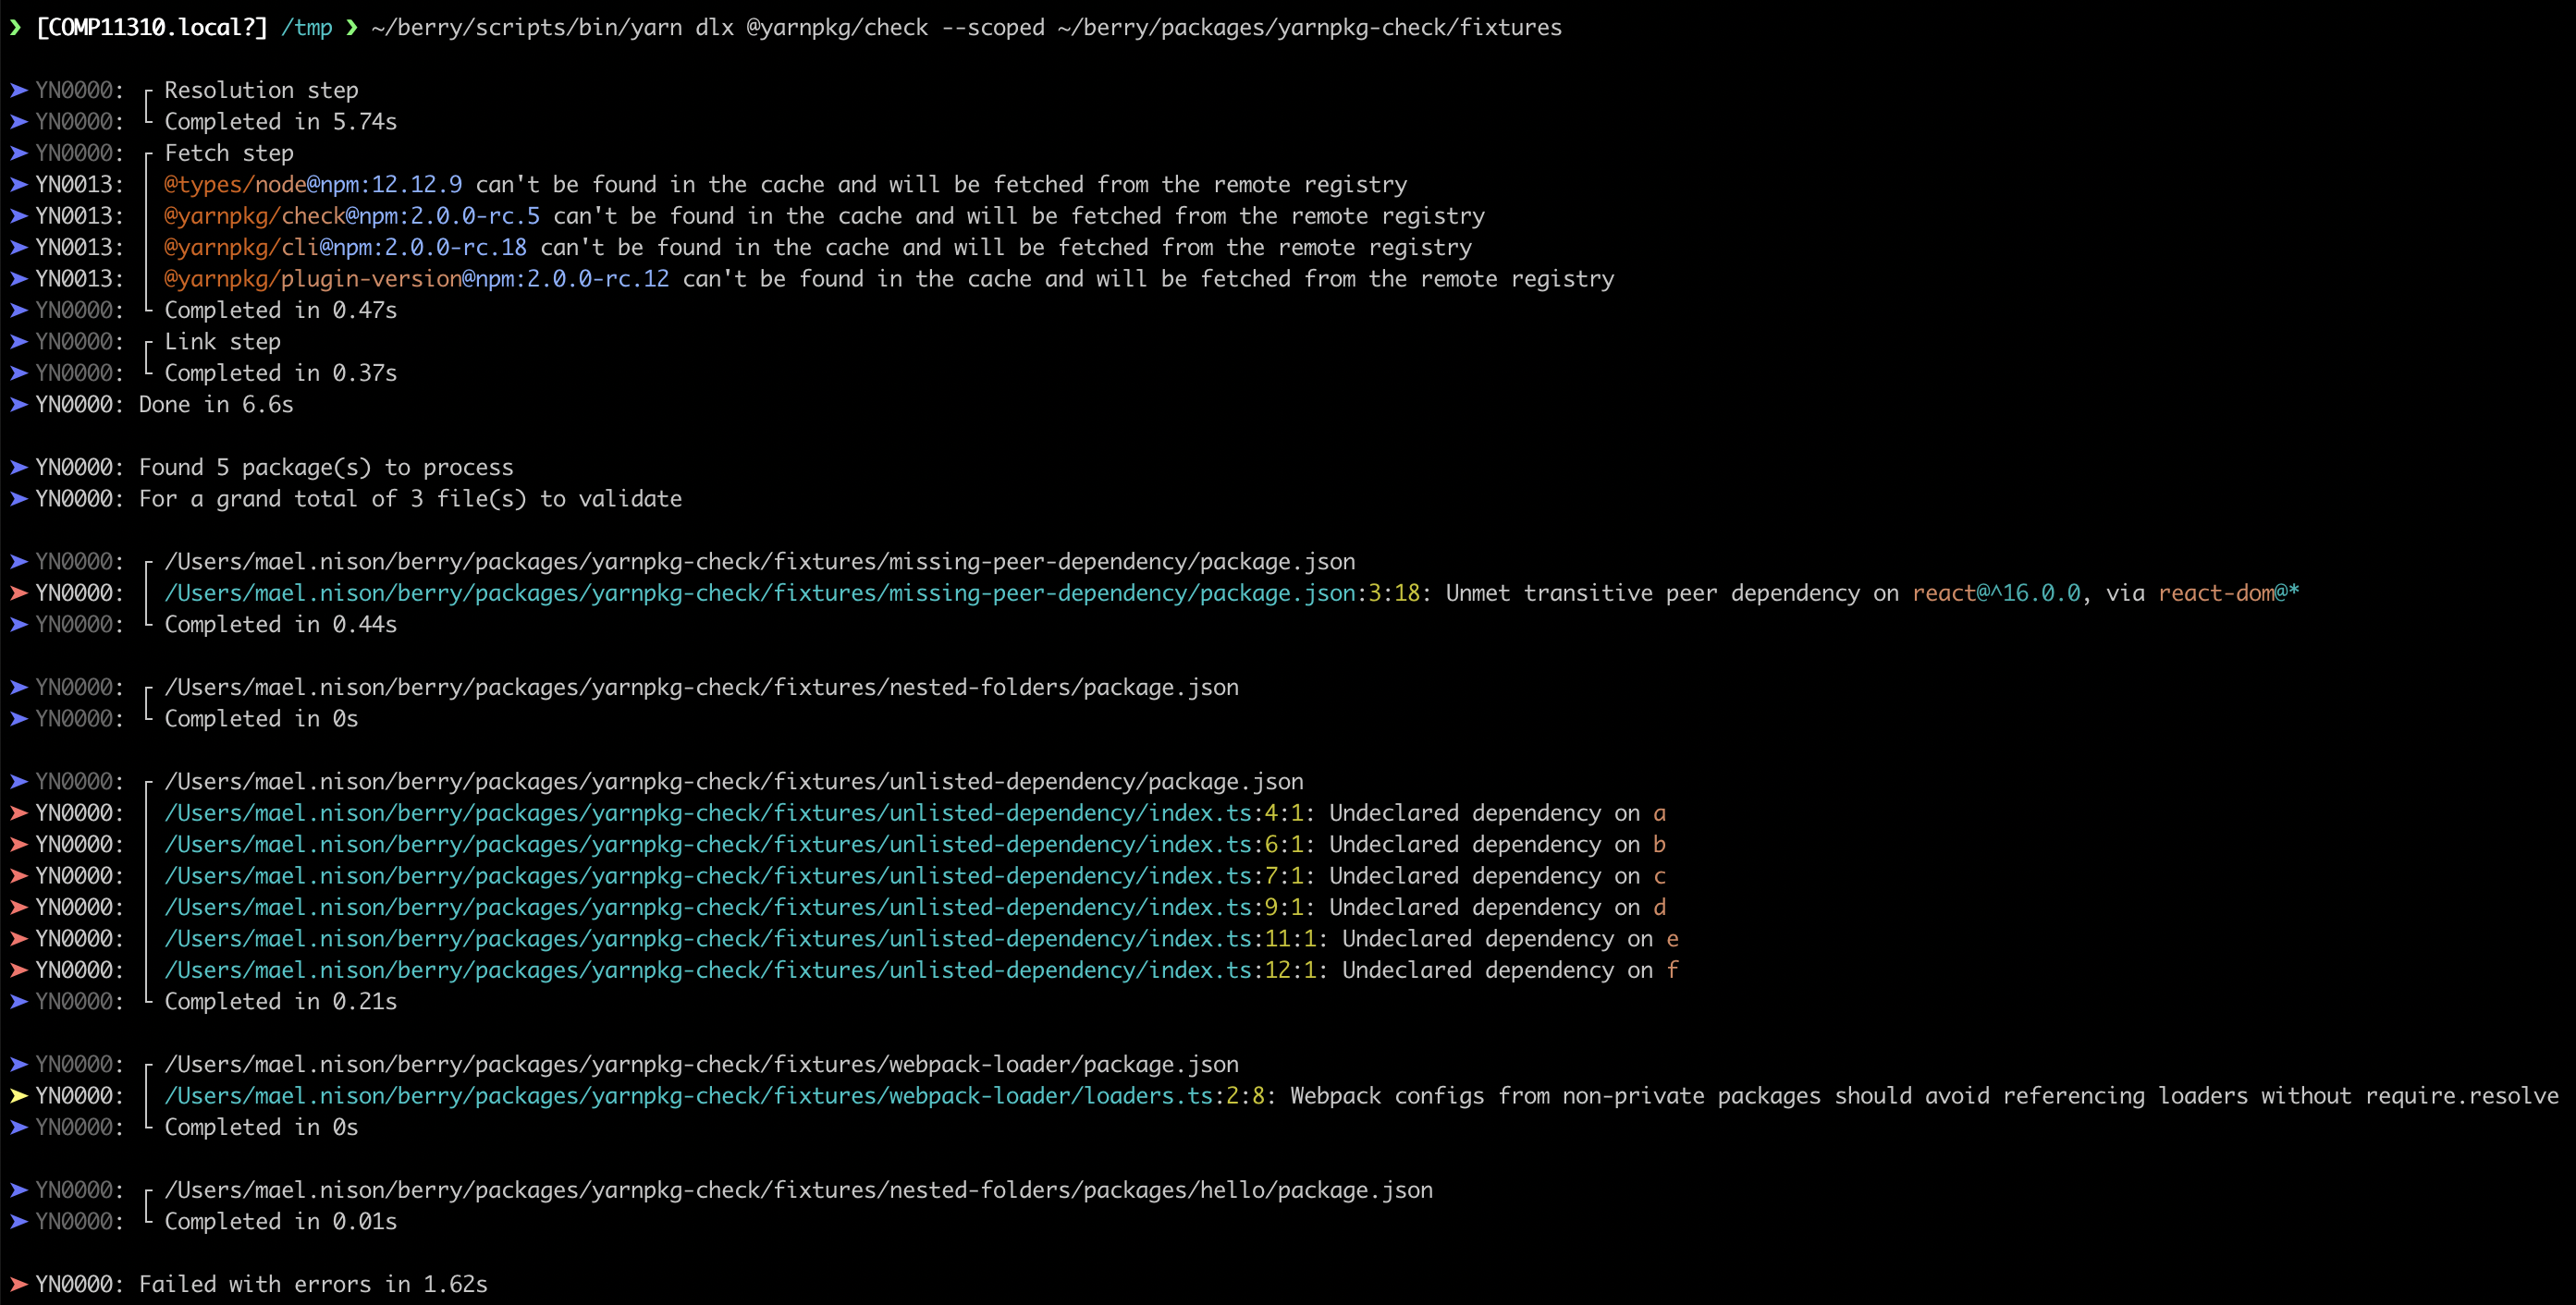Viewport: 2576px width, 1305px height.
Task: Click the '@yarnpkg/plugin-version@npm:2.0.0-rc.12' text
Action: tap(416, 279)
